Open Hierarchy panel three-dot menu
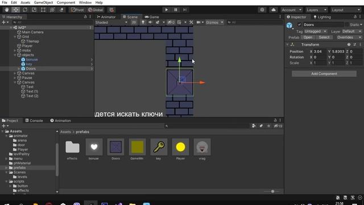The width and height of the screenshot is (364, 205). (90, 17)
